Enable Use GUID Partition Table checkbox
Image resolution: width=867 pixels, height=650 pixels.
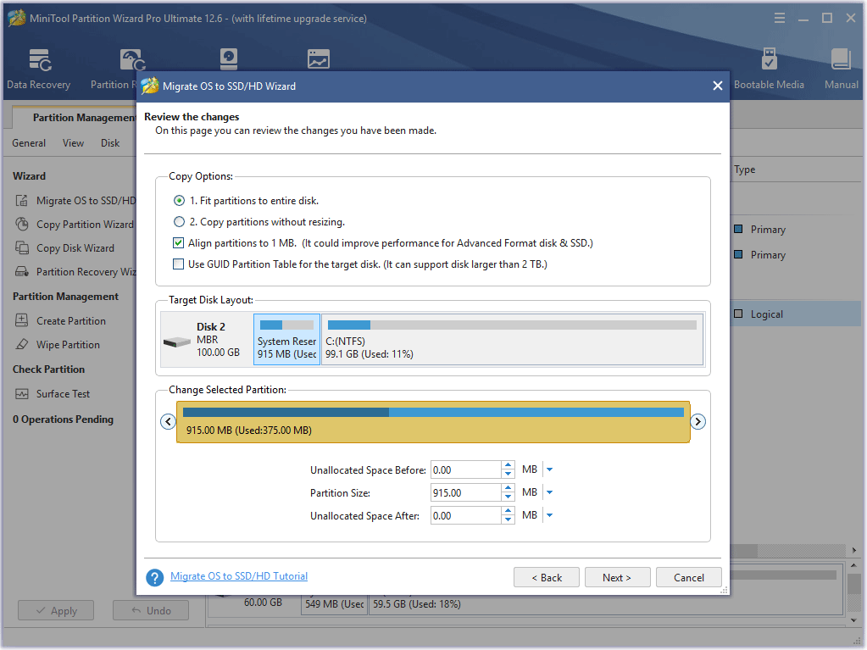coord(179,264)
